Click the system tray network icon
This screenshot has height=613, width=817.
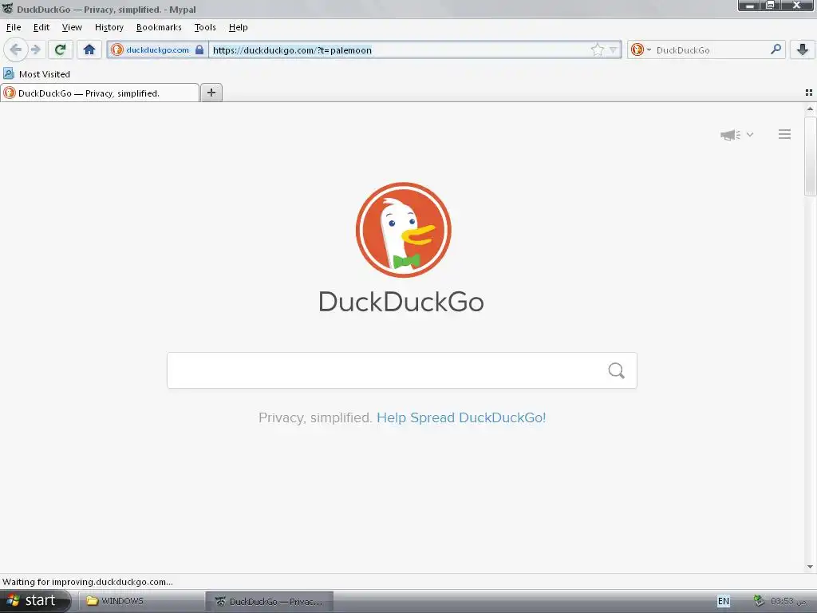tap(759, 601)
